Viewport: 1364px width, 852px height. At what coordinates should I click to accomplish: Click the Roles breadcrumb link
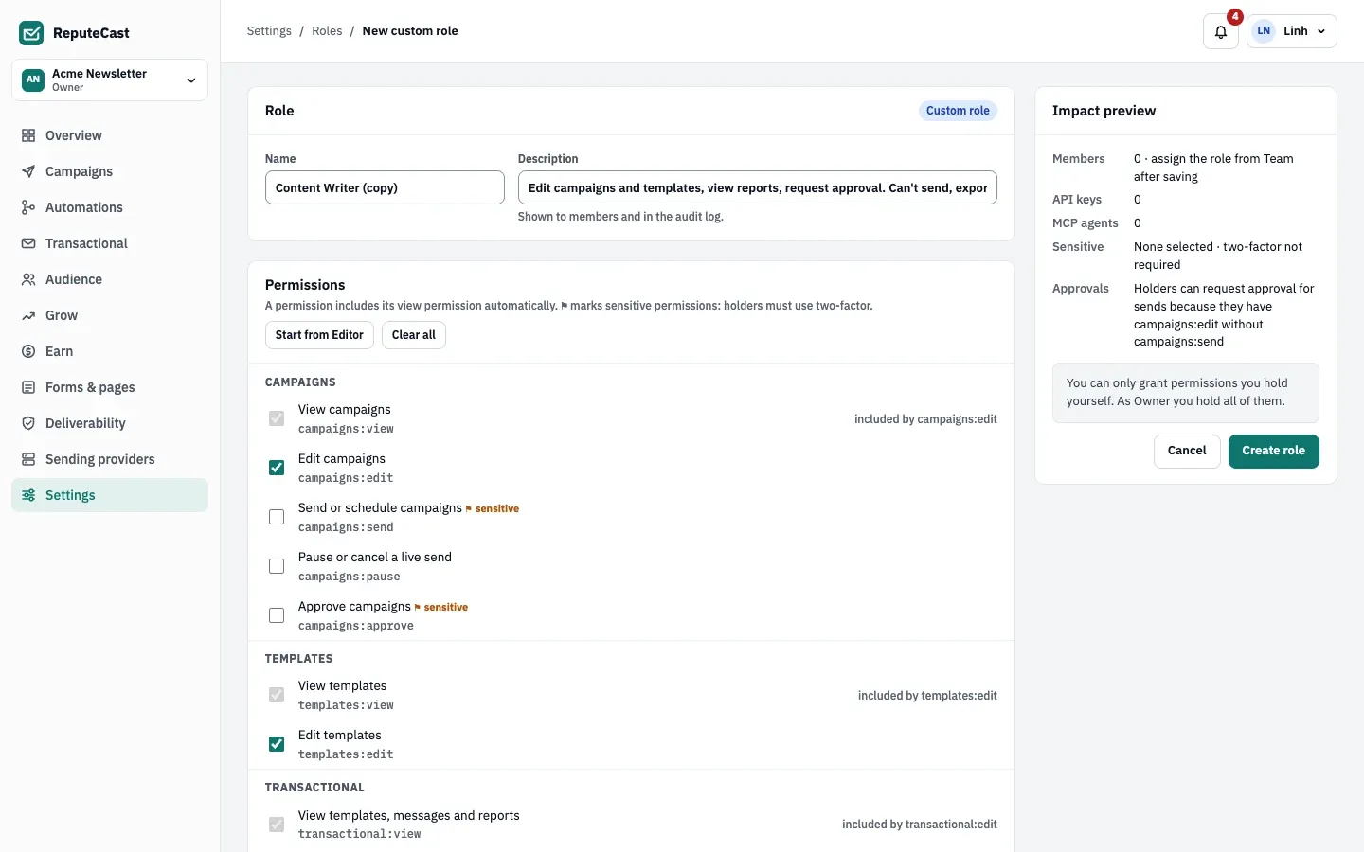(x=327, y=31)
